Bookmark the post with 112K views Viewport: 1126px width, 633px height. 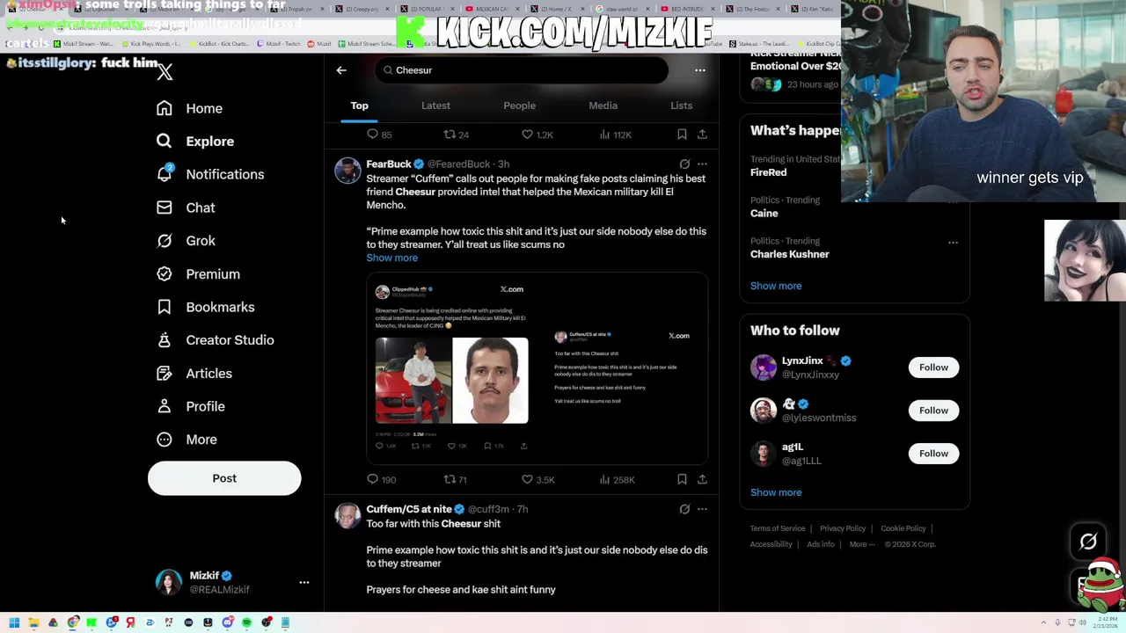tap(682, 135)
